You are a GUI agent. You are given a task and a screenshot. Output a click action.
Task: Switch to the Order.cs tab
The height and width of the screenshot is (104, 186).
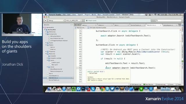point(105,25)
